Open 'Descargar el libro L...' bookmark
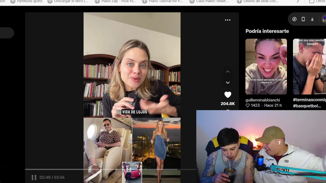Viewport: 326px width, 183px height. (68, 1)
